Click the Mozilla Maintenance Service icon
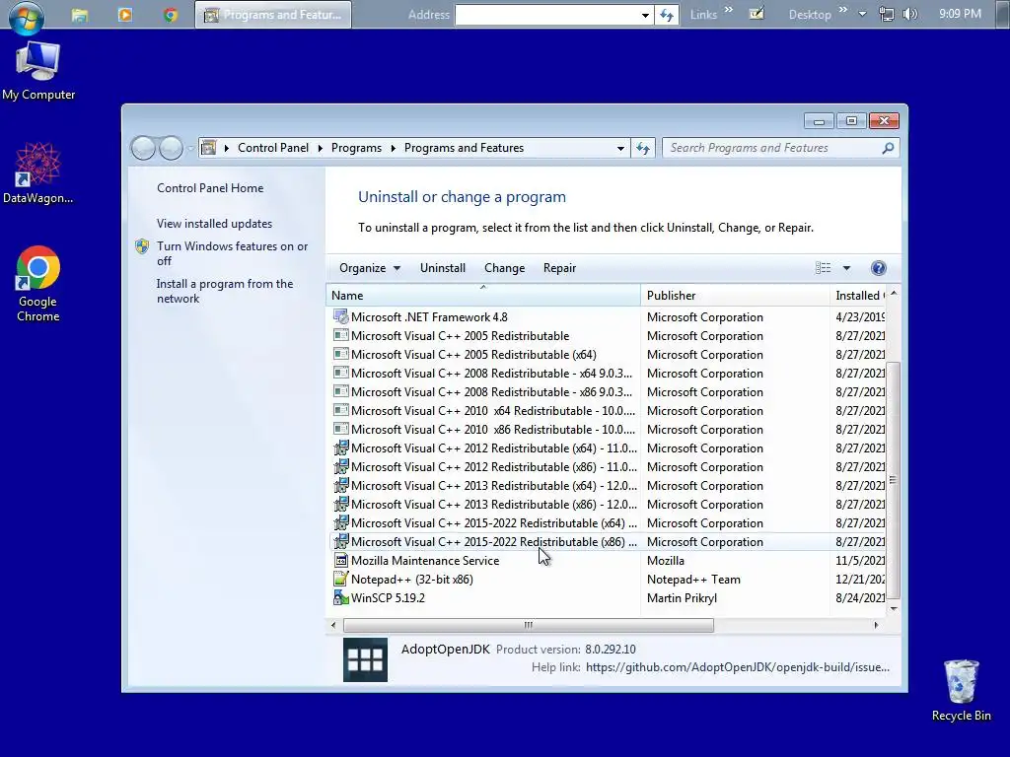This screenshot has height=757, width=1010. pyautogui.click(x=340, y=561)
